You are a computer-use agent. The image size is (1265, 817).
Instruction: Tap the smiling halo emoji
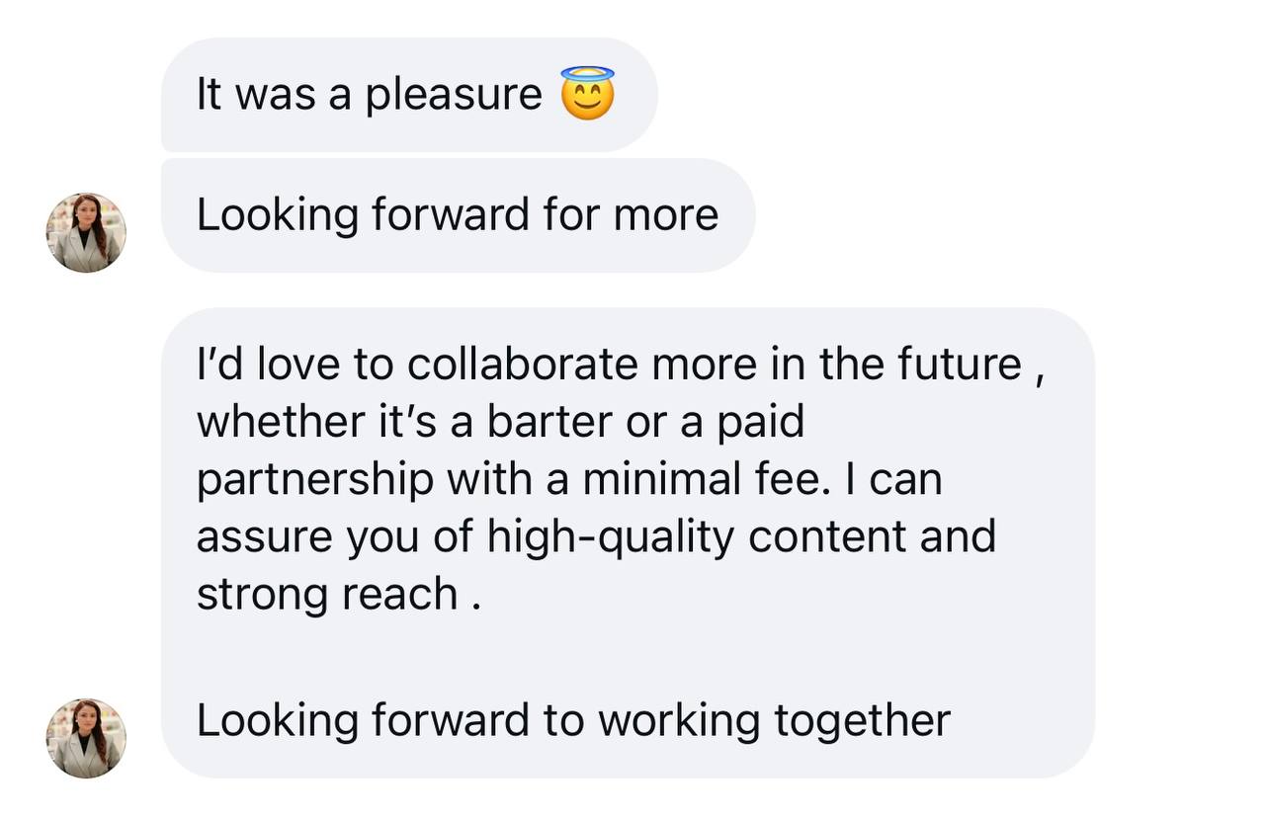coord(587,95)
